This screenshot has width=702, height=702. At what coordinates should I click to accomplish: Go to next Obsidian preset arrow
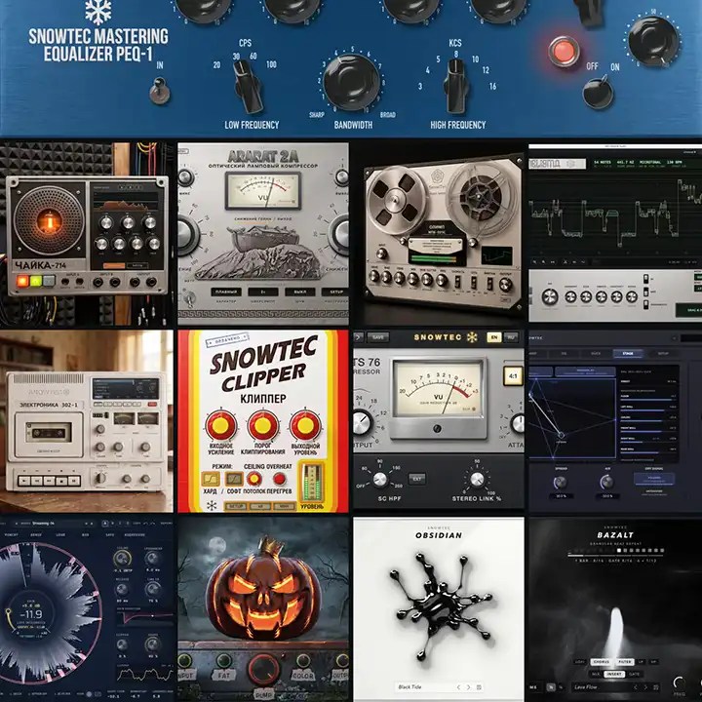[469, 687]
